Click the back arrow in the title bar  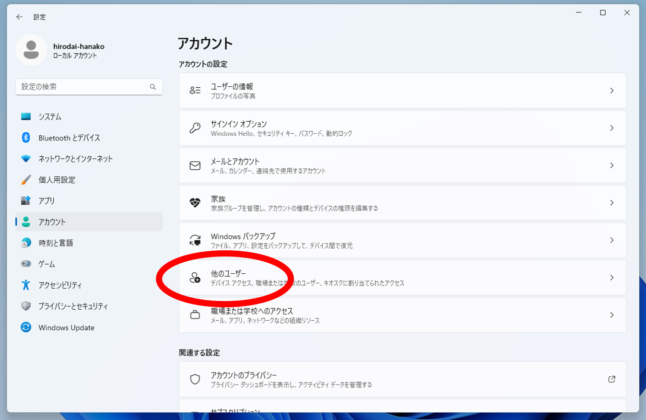pyautogui.click(x=19, y=17)
